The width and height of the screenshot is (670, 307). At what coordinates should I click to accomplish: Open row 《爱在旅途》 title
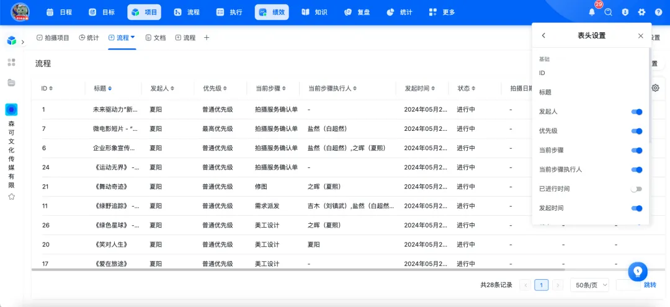click(x=110, y=264)
